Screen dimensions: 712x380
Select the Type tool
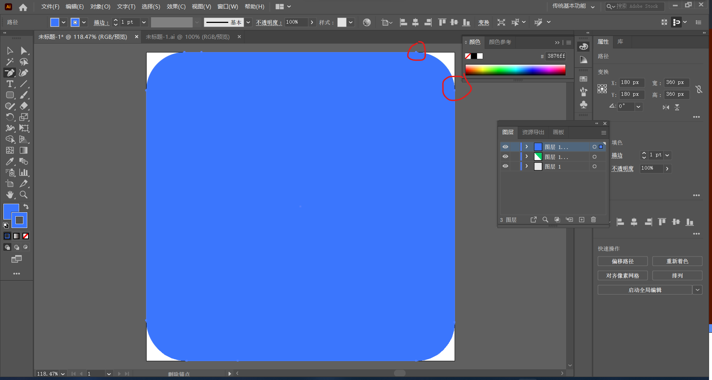tap(10, 84)
